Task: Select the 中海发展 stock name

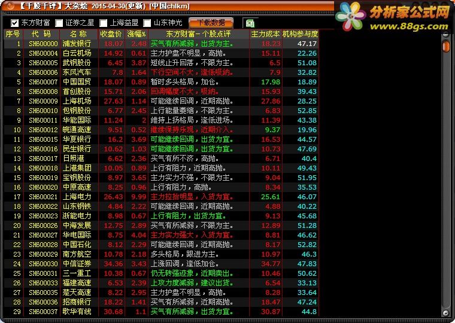Action: [77, 226]
